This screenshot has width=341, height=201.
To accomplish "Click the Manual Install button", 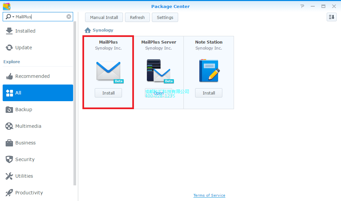I will click(x=104, y=17).
